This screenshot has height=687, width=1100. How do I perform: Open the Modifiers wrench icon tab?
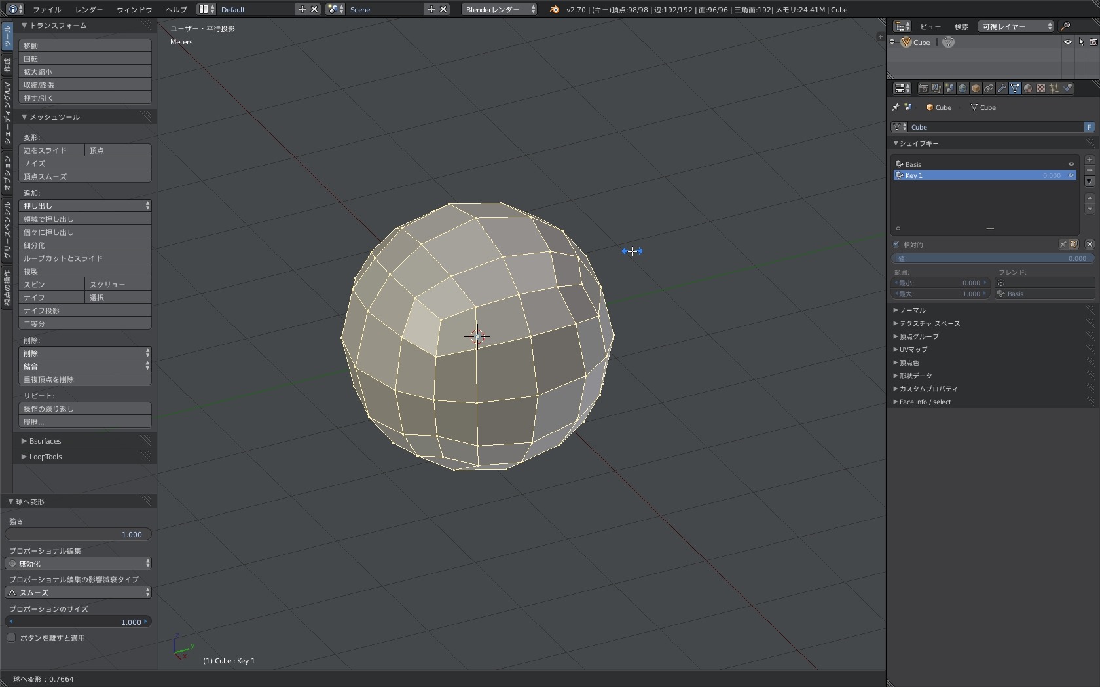pos(1002,88)
